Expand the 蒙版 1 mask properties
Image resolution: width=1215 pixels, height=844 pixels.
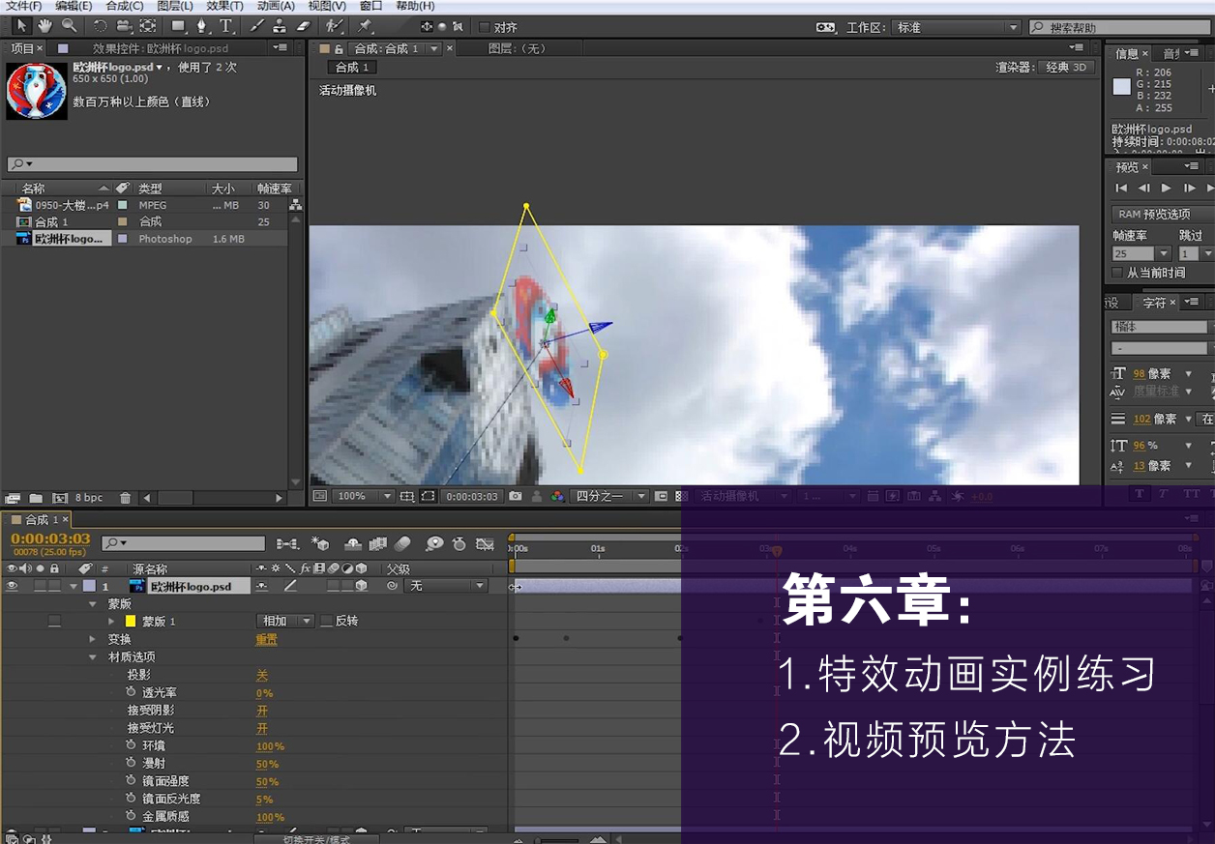coord(111,621)
